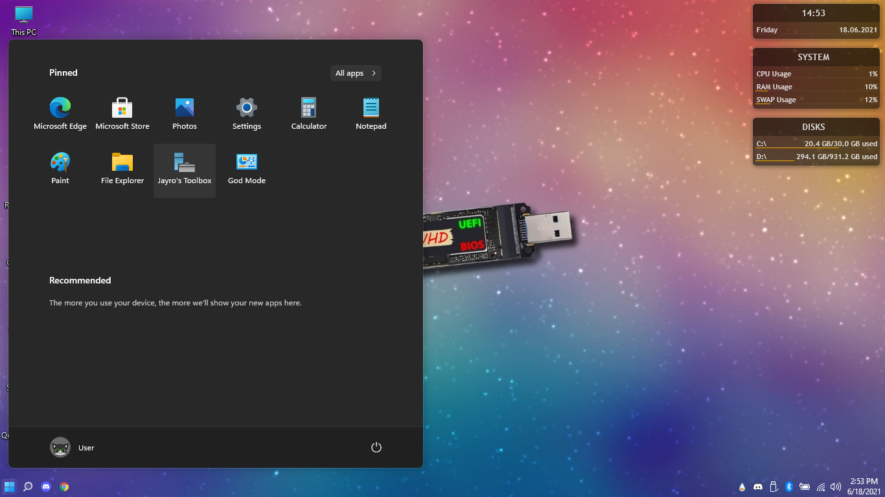The width and height of the screenshot is (885, 497).
Task: Launch Microsoft Store from the Start menu
Action: click(122, 114)
